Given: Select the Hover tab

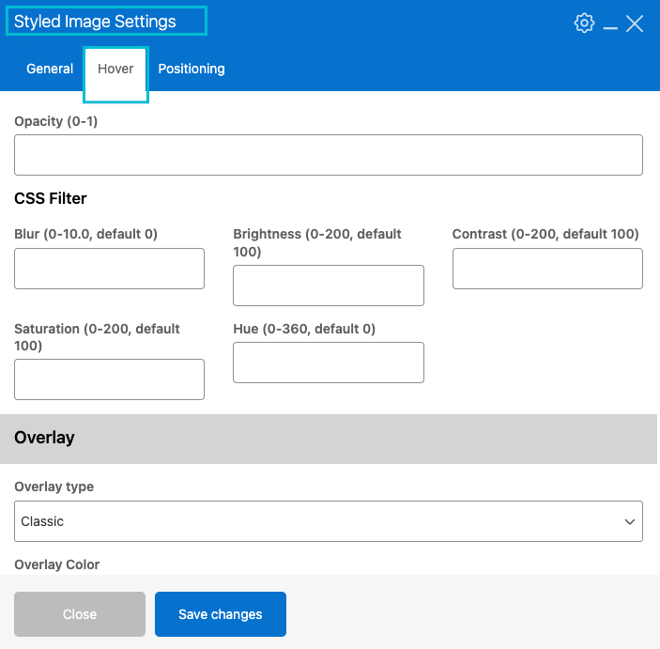Looking at the screenshot, I should [115, 69].
